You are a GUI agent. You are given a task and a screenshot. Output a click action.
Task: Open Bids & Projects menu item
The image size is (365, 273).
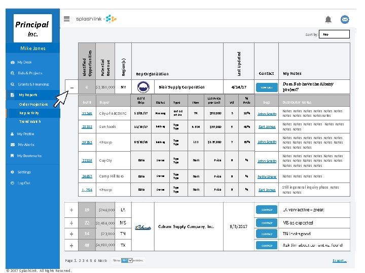point(30,73)
